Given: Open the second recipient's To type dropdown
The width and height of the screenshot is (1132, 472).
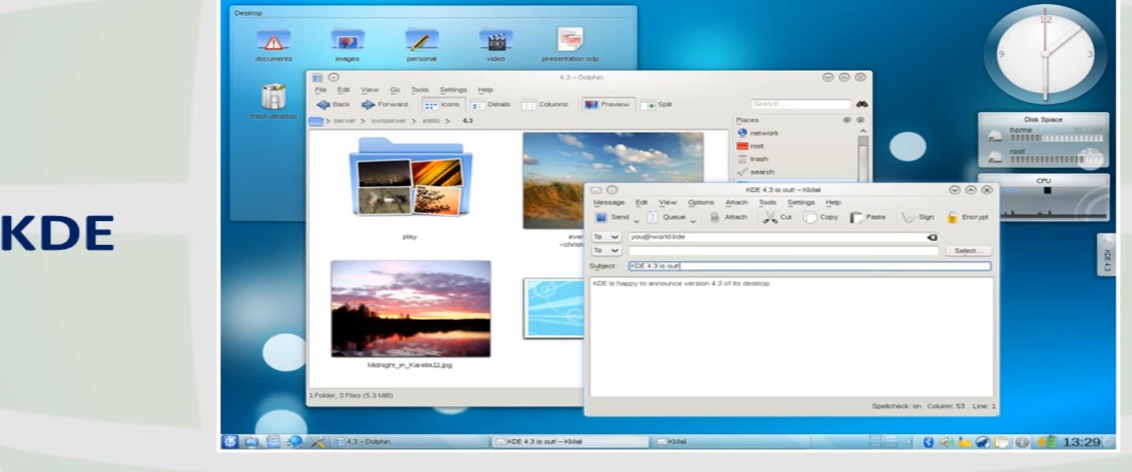Looking at the screenshot, I should tap(605, 251).
